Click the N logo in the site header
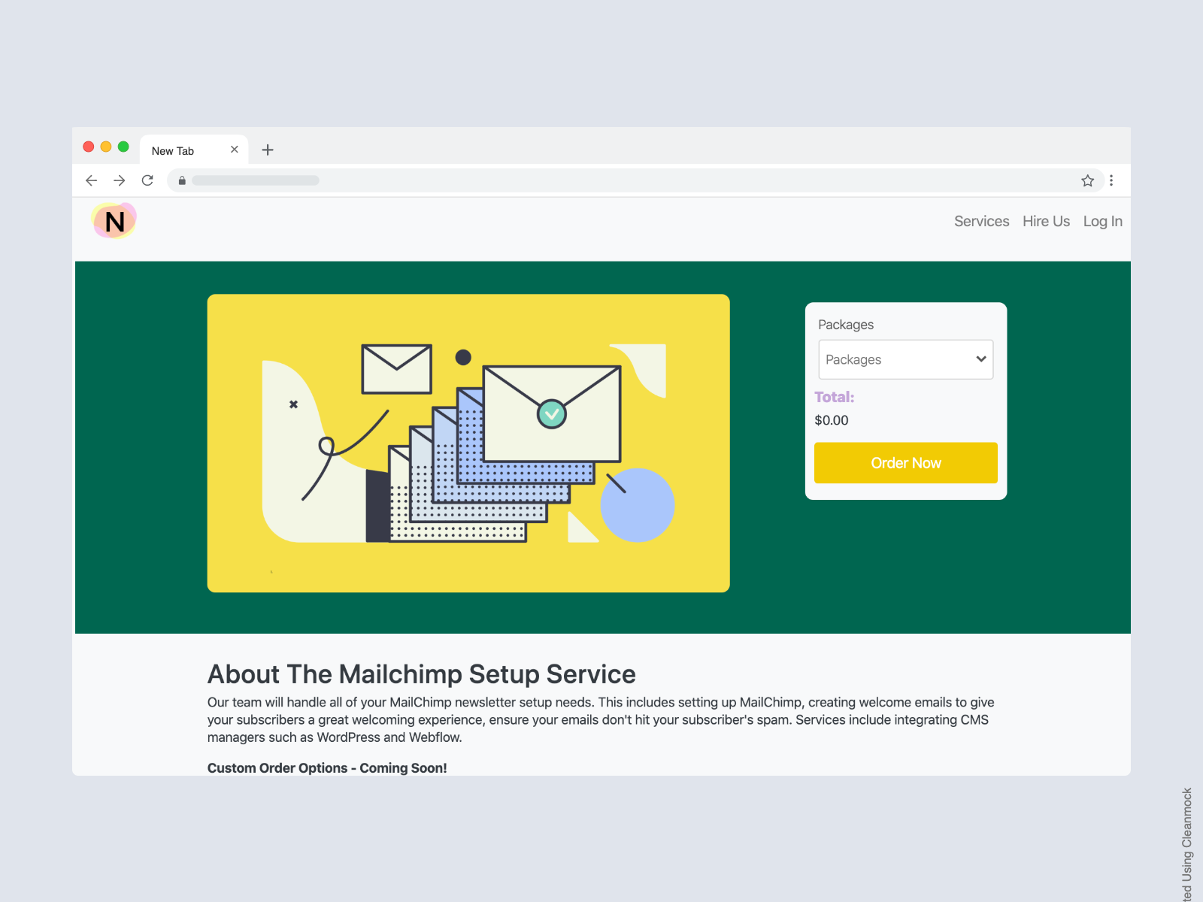The width and height of the screenshot is (1203, 902). 114,221
